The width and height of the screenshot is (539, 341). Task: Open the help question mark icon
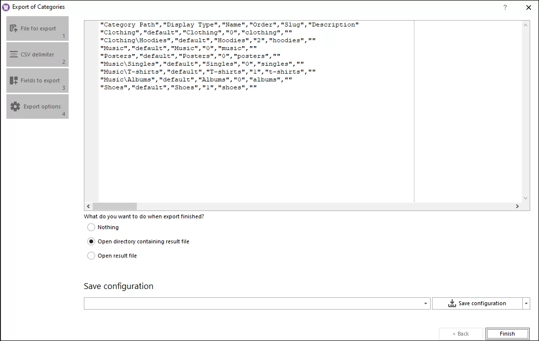coord(505,7)
